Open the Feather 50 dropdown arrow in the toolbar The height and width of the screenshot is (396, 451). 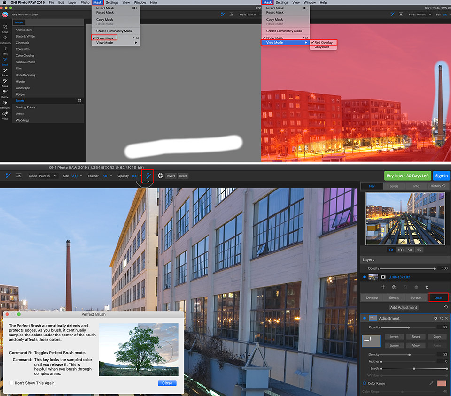pos(111,176)
